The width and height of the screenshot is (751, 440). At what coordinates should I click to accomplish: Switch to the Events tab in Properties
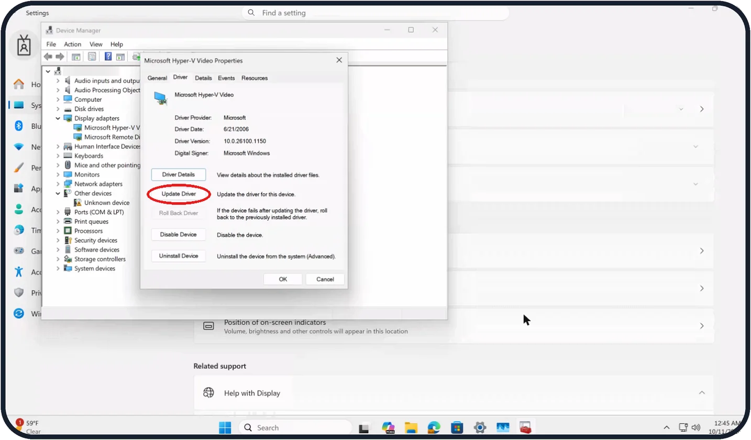[x=226, y=78]
